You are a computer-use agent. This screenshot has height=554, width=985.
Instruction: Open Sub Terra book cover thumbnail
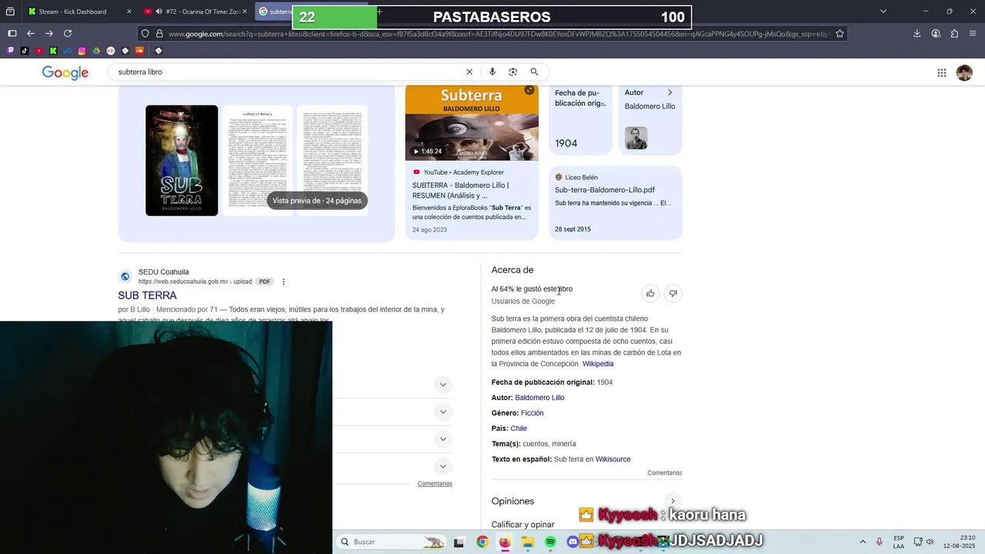[x=182, y=160]
